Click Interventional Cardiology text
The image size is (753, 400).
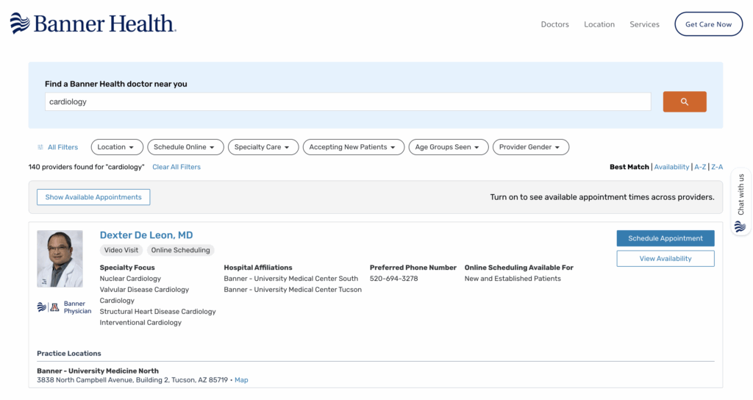140,323
